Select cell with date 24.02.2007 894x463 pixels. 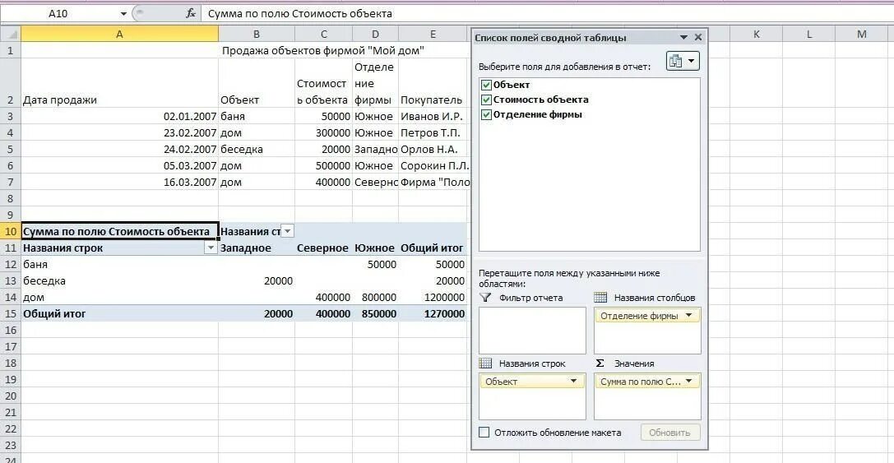click(120, 150)
